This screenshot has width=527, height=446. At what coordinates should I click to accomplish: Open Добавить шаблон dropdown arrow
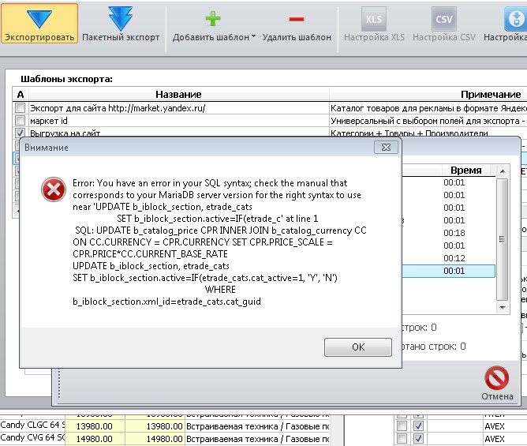click(253, 36)
